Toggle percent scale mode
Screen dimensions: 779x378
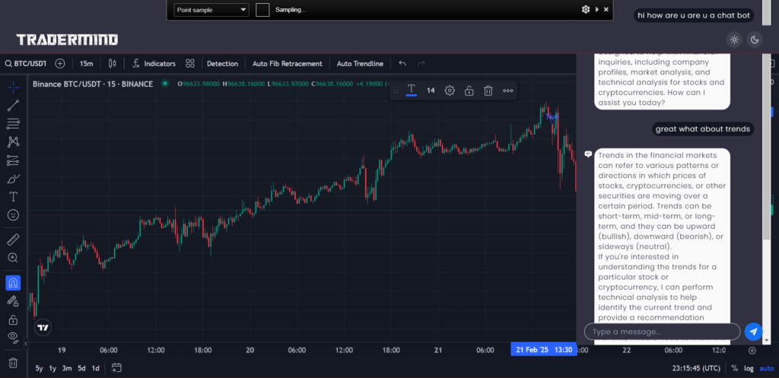(x=734, y=368)
